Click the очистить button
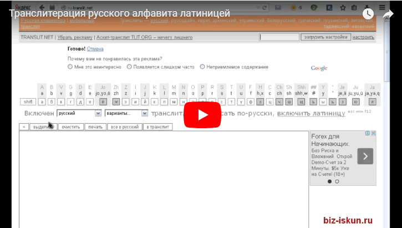This screenshot has height=228, width=402. pos(71,127)
